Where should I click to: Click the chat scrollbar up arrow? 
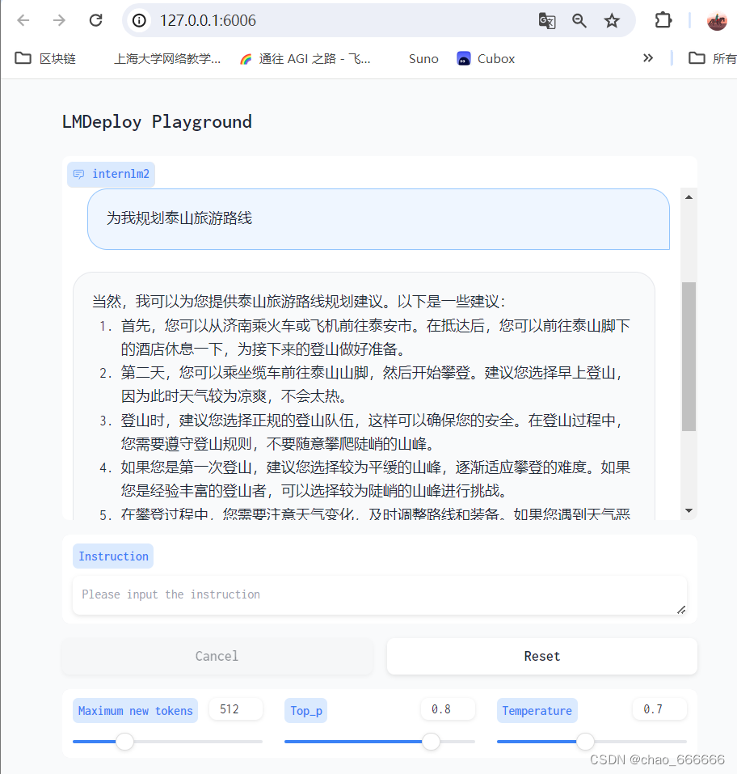[689, 197]
